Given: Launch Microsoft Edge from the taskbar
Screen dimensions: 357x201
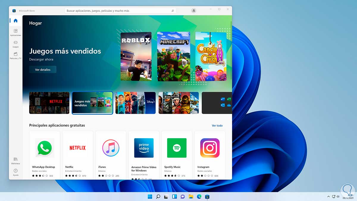Looking at the screenshot, I should [199, 197].
